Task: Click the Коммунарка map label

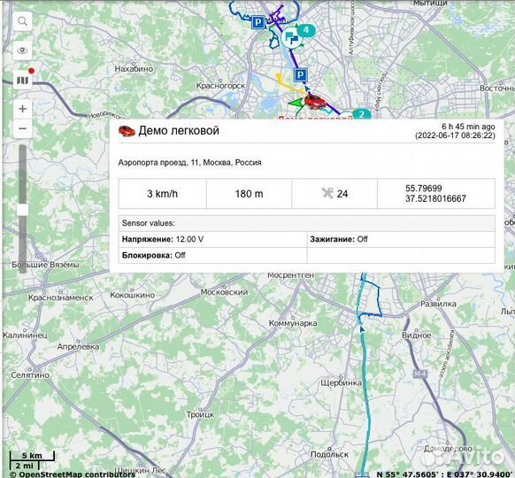Action: (293, 323)
